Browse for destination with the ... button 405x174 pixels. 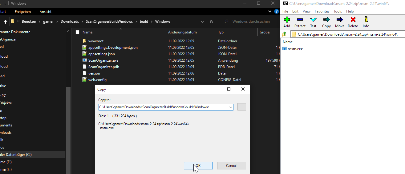pyautogui.click(x=242, y=107)
